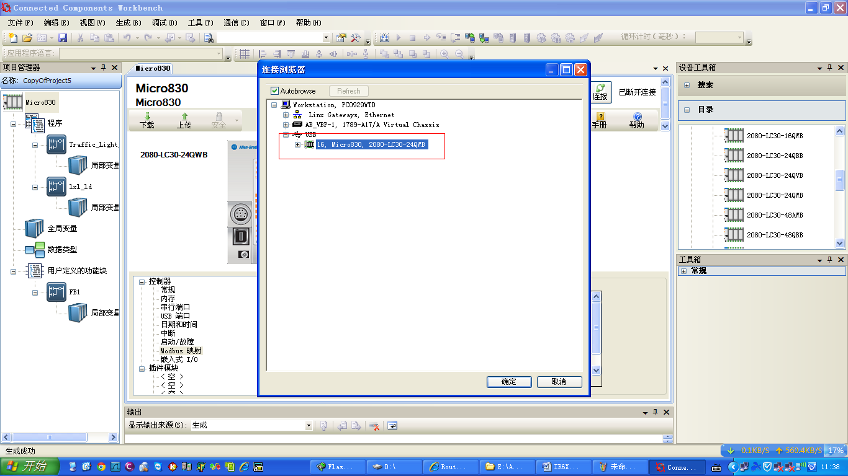
Task: Expand Linx Gateways, Ethernet node
Action: 286,115
